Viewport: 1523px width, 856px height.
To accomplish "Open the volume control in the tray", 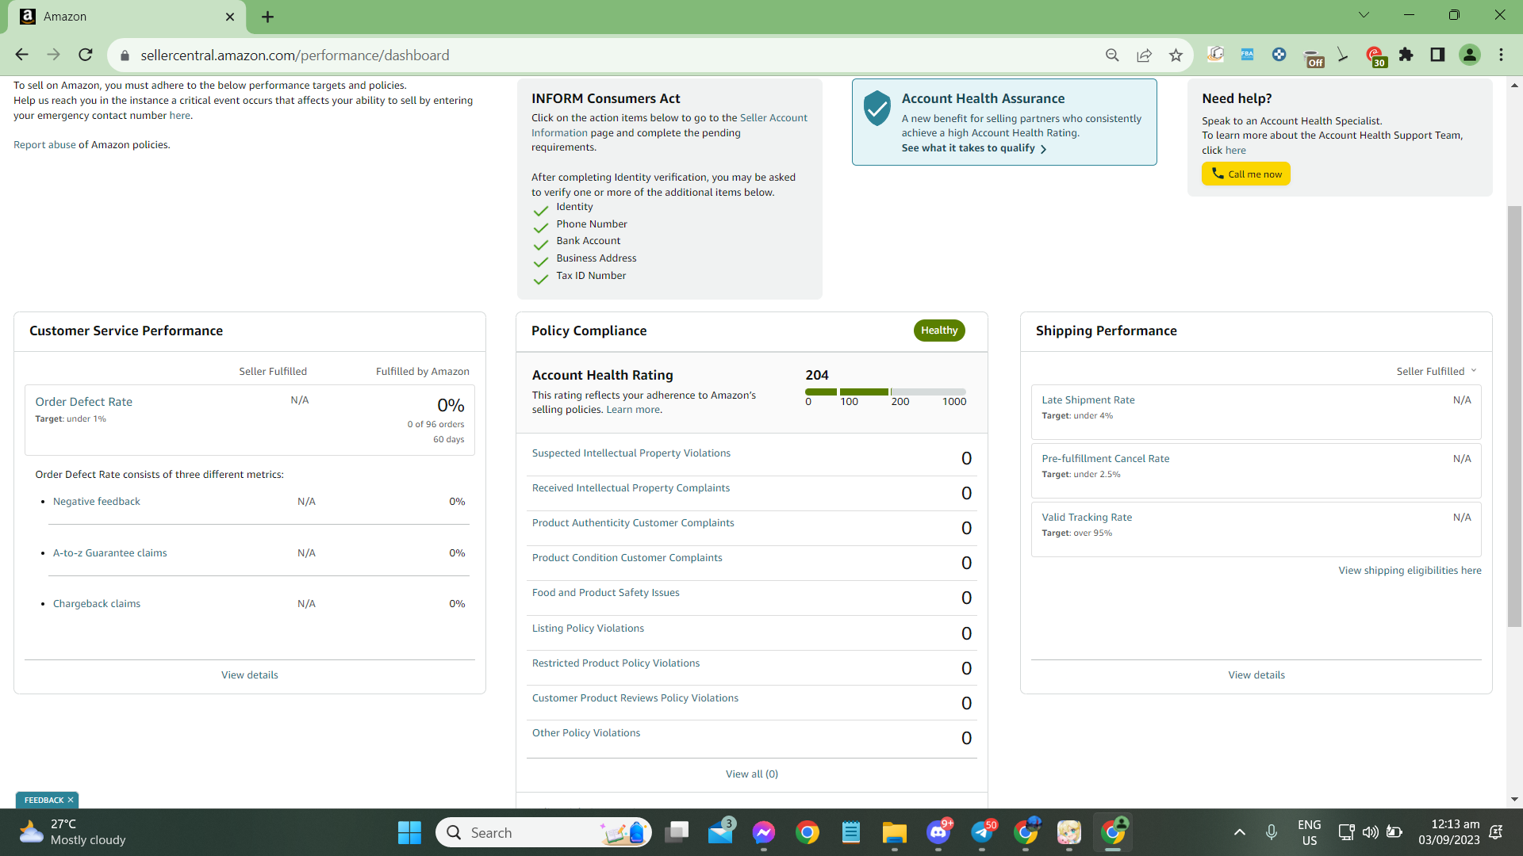I will click(x=1370, y=832).
